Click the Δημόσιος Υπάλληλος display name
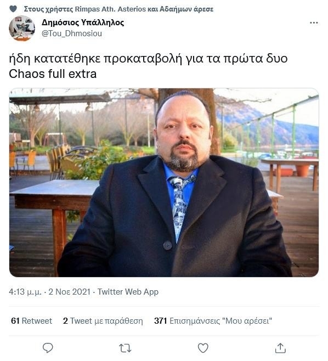 pyautogui.click(x=83, y=22)
